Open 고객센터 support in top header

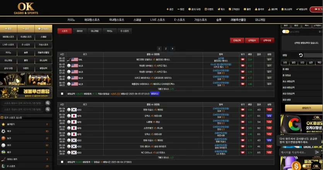pos(234,9)
